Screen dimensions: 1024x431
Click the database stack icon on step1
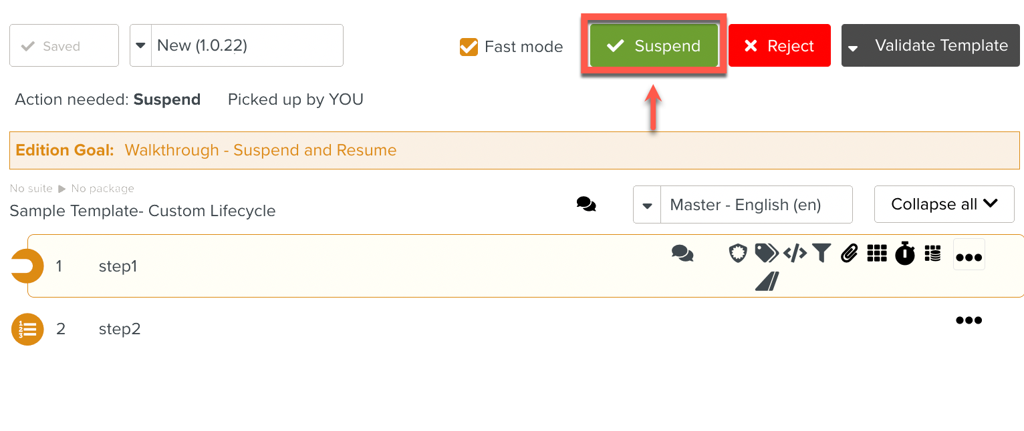(932, 254)
